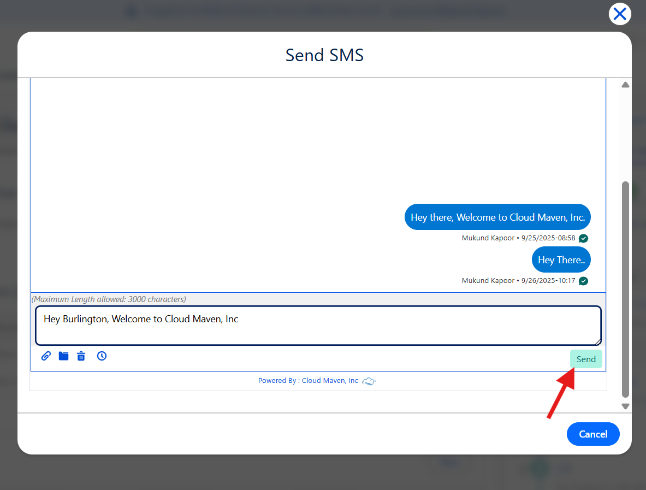
Task: Click the attach link paperclip icon
Action: (x=46, y=356)
